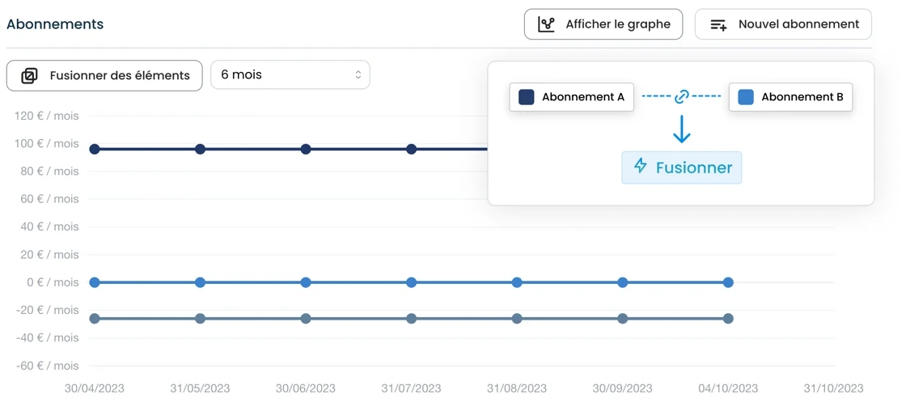Click the list-plus icon for new subscription
Screen dimensions: 906x411
click(718, 25)
